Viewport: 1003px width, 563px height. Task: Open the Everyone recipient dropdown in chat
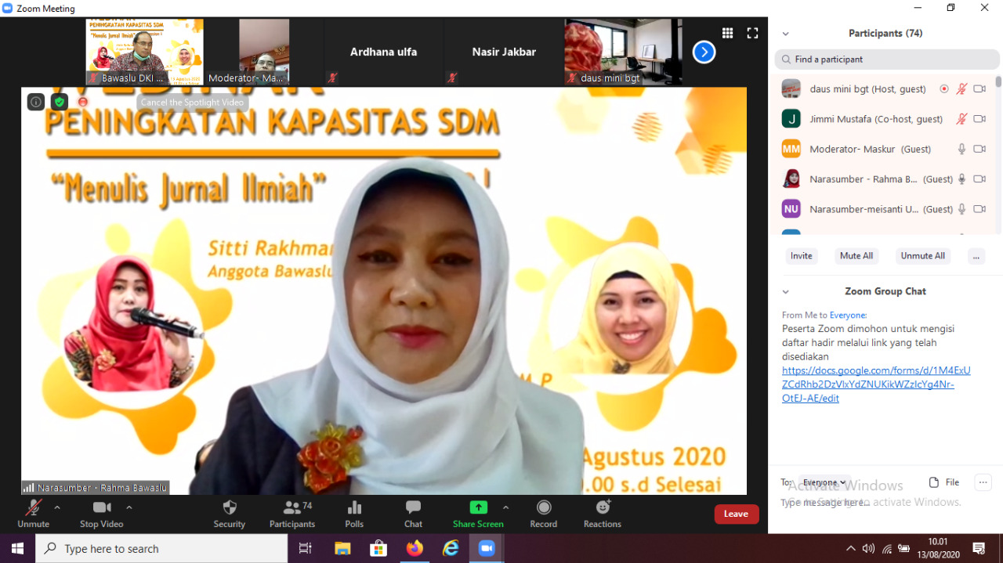824,482
